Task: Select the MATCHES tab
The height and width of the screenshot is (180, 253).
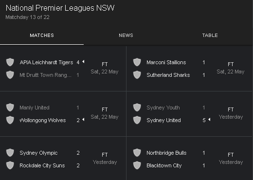Action: 42,36
